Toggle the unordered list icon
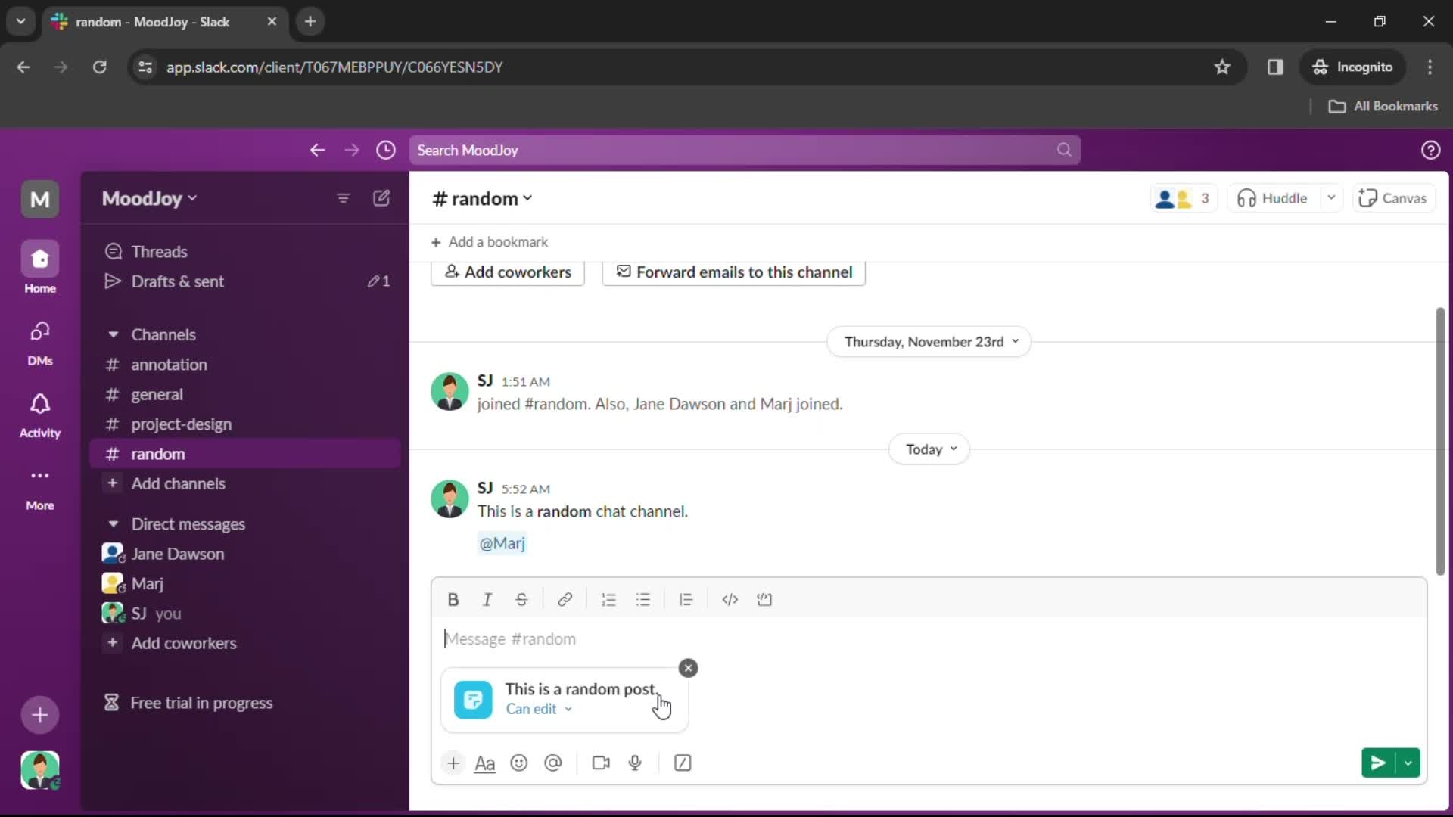 [642, 598]
